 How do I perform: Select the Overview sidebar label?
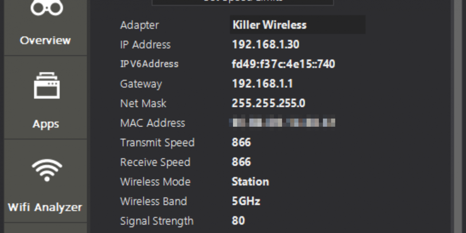(45, 40)
